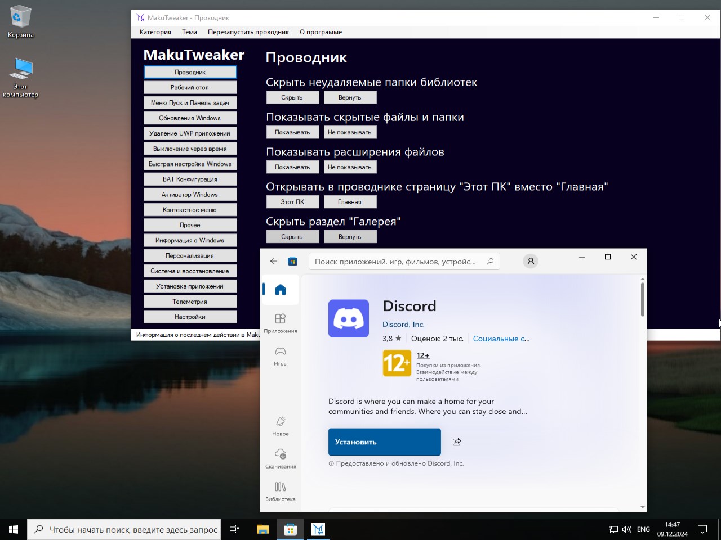
Task: Click the search magnifier in Microsoft Store
Action: (490, 261)
